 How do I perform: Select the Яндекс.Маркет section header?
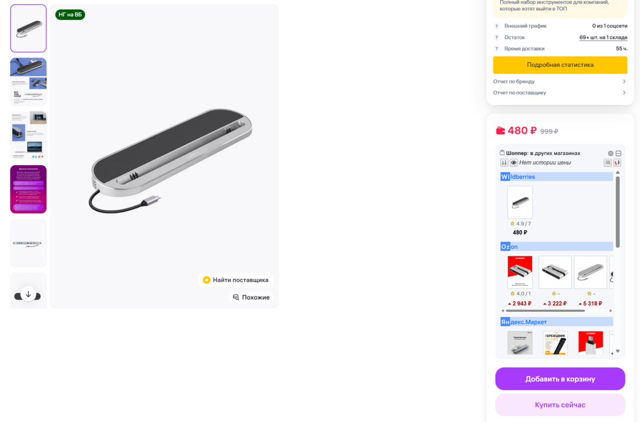556,321
